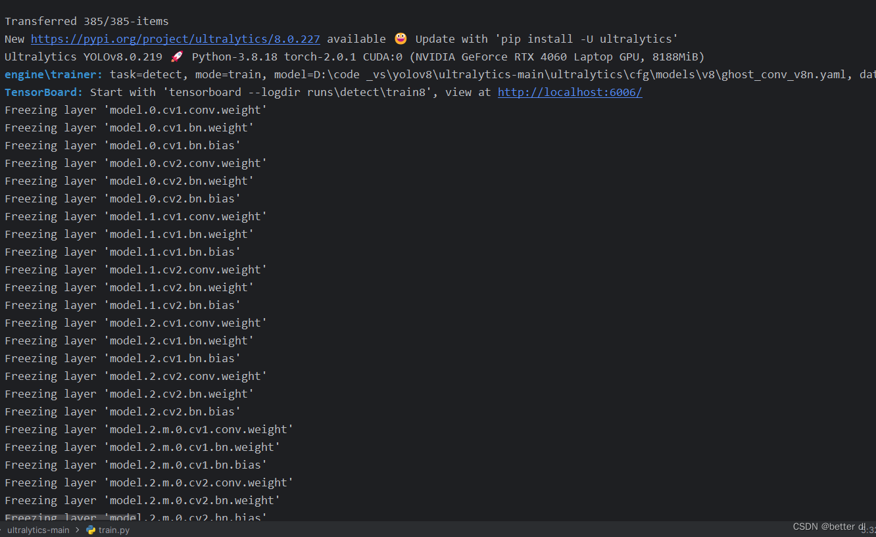
Task: Click the bold 'engine\trainer:' label
Action: point(54,74)
